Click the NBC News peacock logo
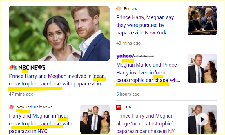Screen dimensions: 225x135 click(13, 67)
